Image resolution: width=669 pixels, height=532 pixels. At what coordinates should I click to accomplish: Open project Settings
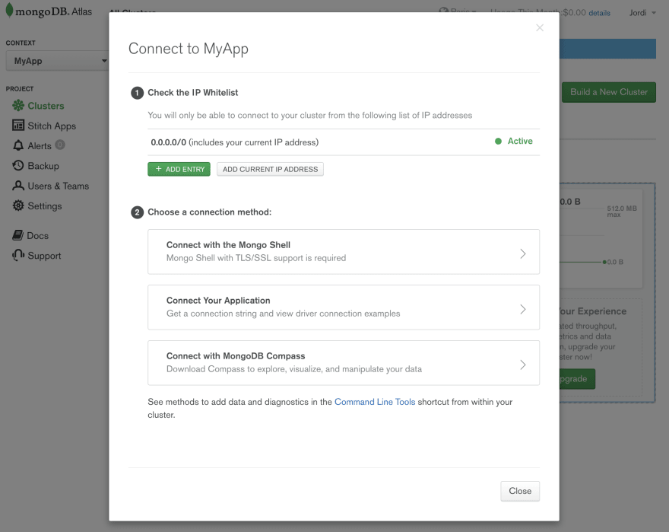(x=44, y=206)
